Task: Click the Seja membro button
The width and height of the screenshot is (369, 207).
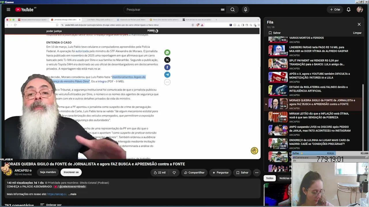Action: 48,172
